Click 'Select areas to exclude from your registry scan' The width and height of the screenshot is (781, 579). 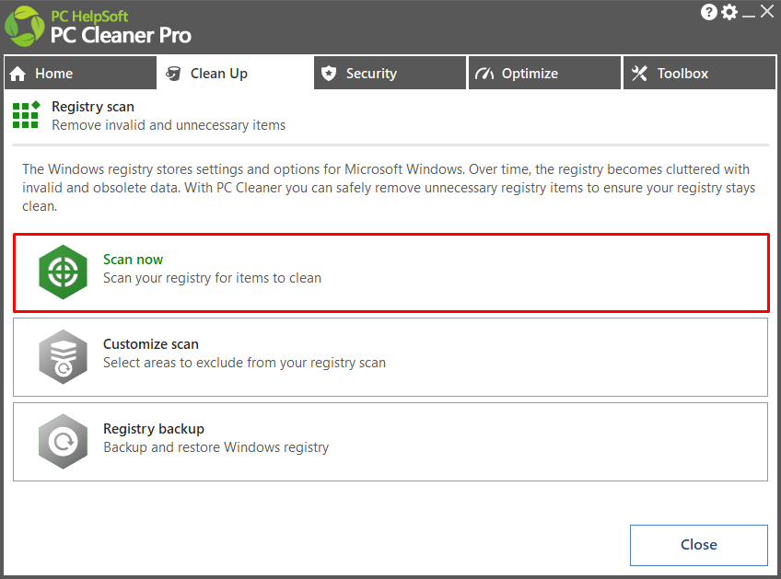245,363
